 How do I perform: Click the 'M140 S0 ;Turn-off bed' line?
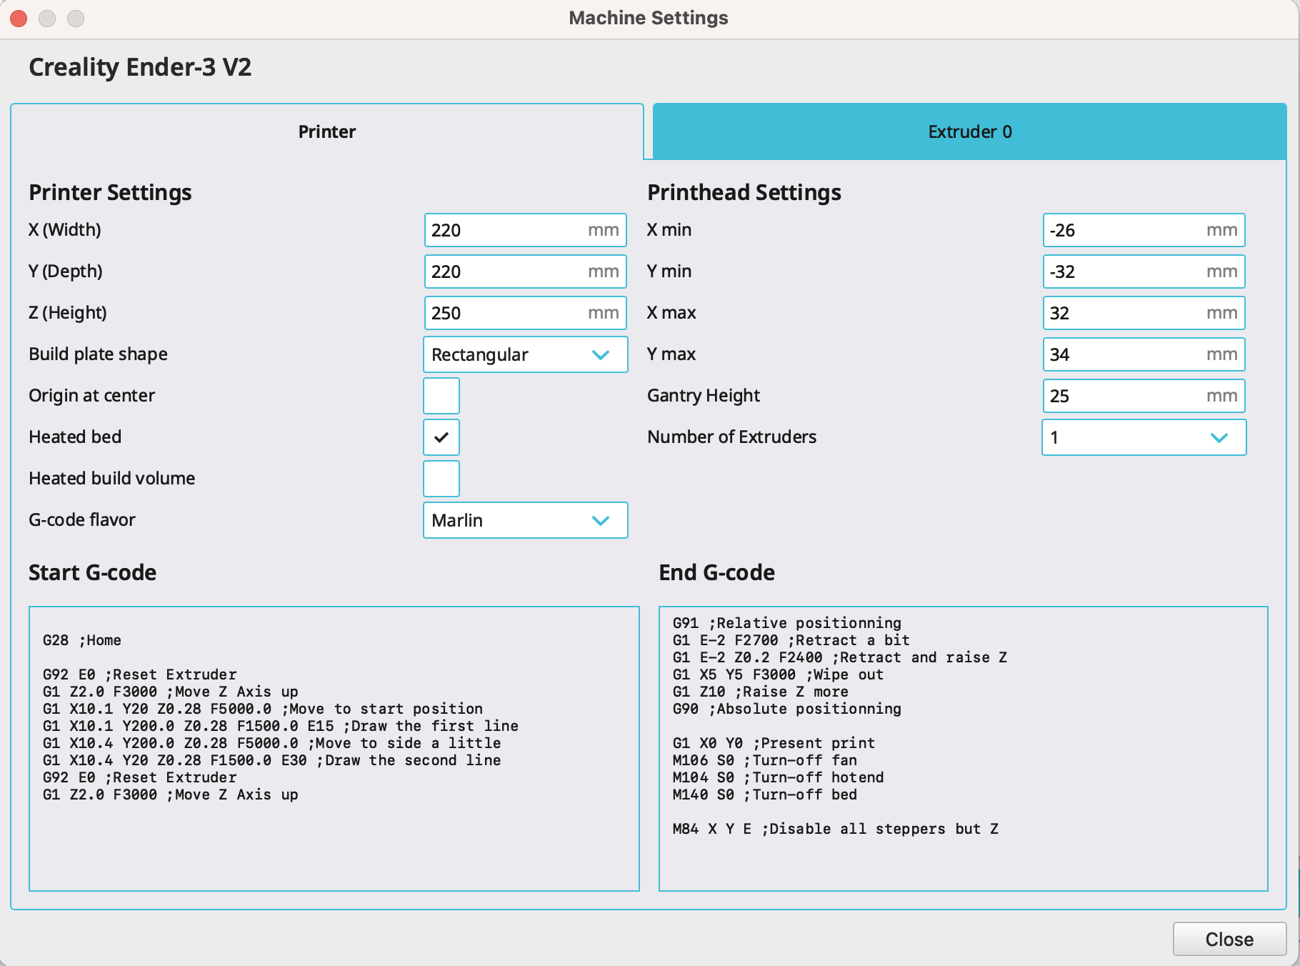[x=764, y=795]
